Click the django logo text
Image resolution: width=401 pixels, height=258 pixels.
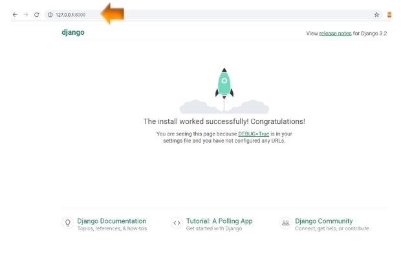73,33
